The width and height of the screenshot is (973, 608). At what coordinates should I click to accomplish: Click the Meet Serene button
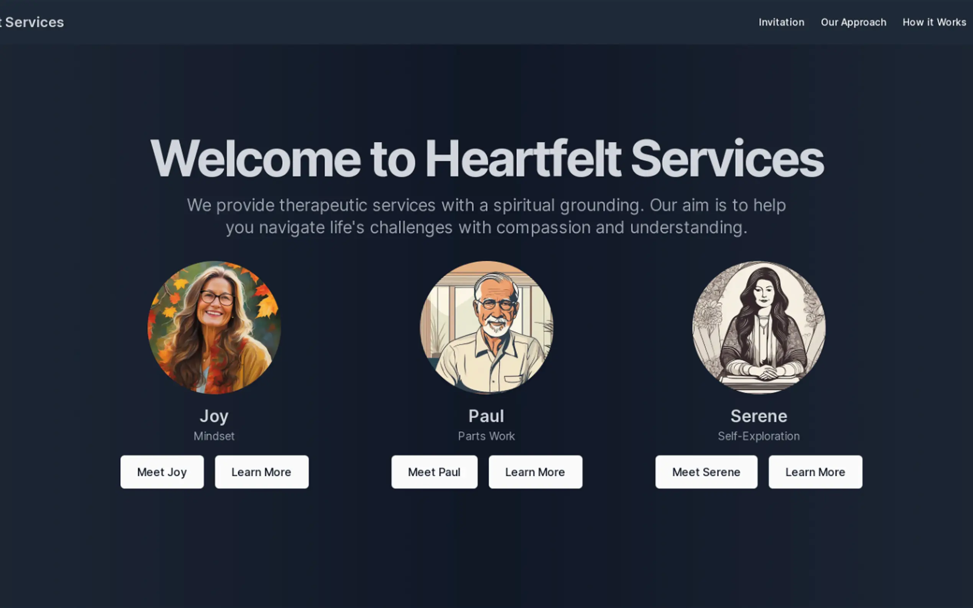706,472
